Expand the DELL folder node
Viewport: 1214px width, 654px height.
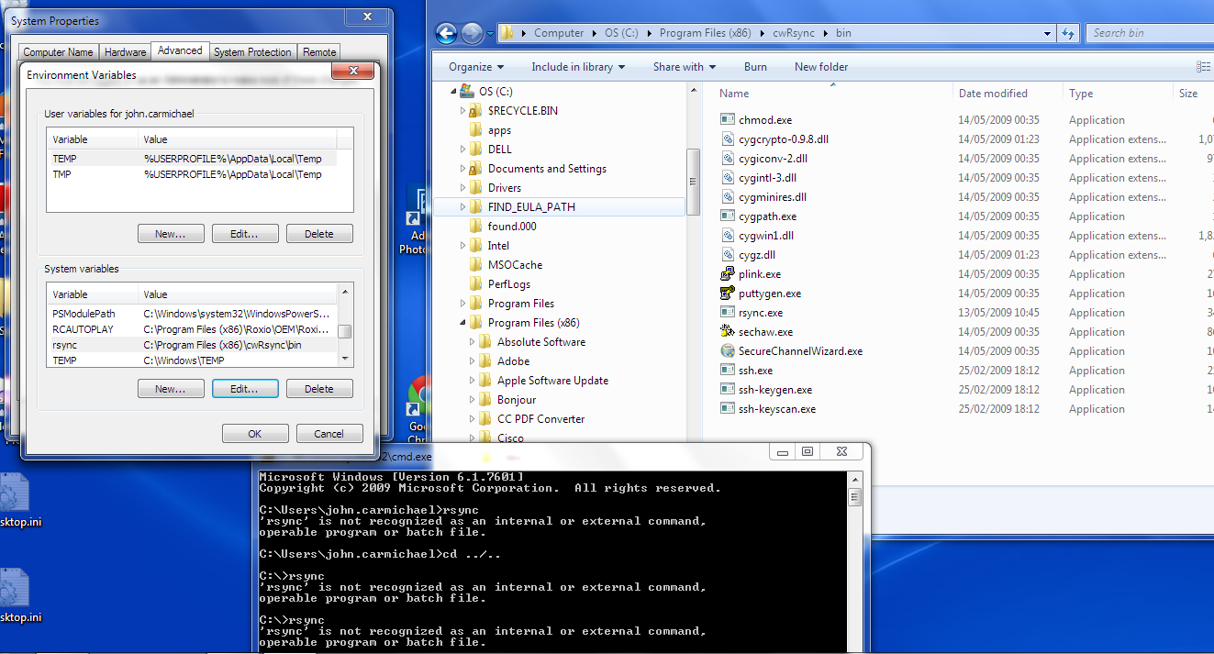[462, 150]
